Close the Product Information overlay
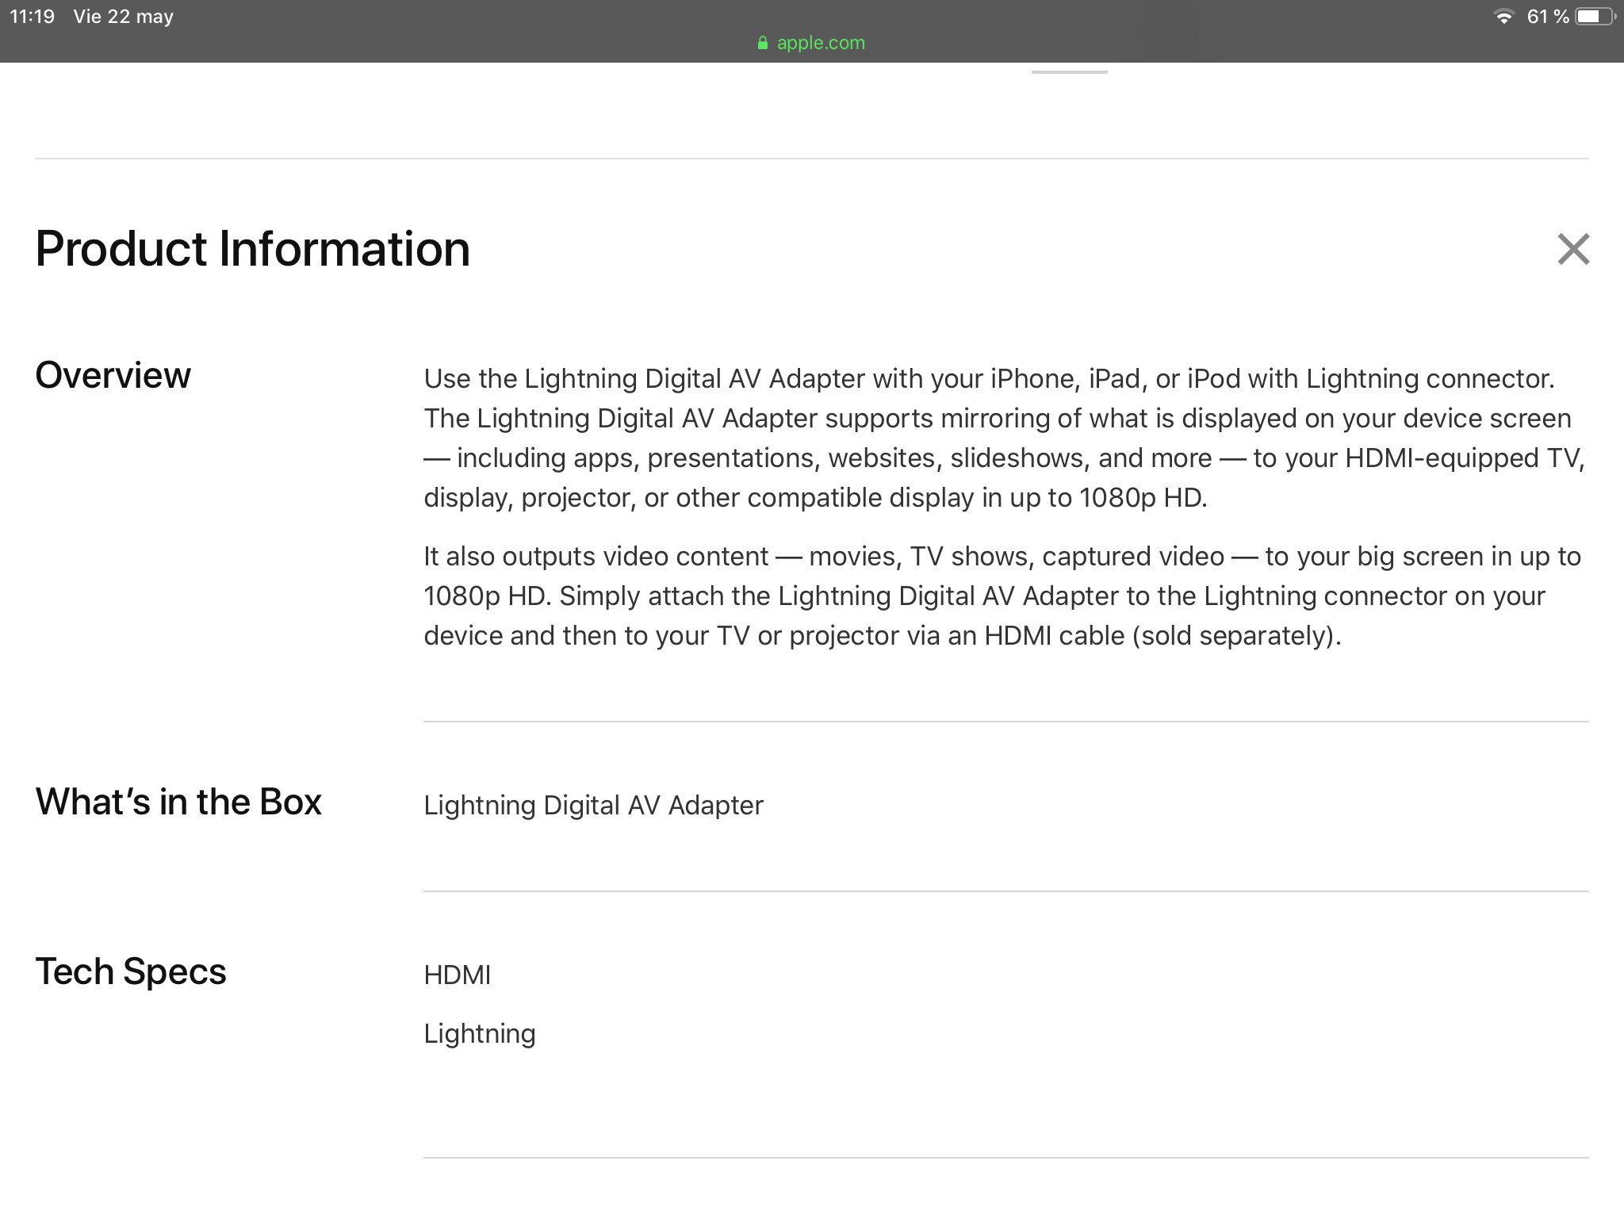The width and height of the screenshot is (1624, 1218). [1573, 249]
